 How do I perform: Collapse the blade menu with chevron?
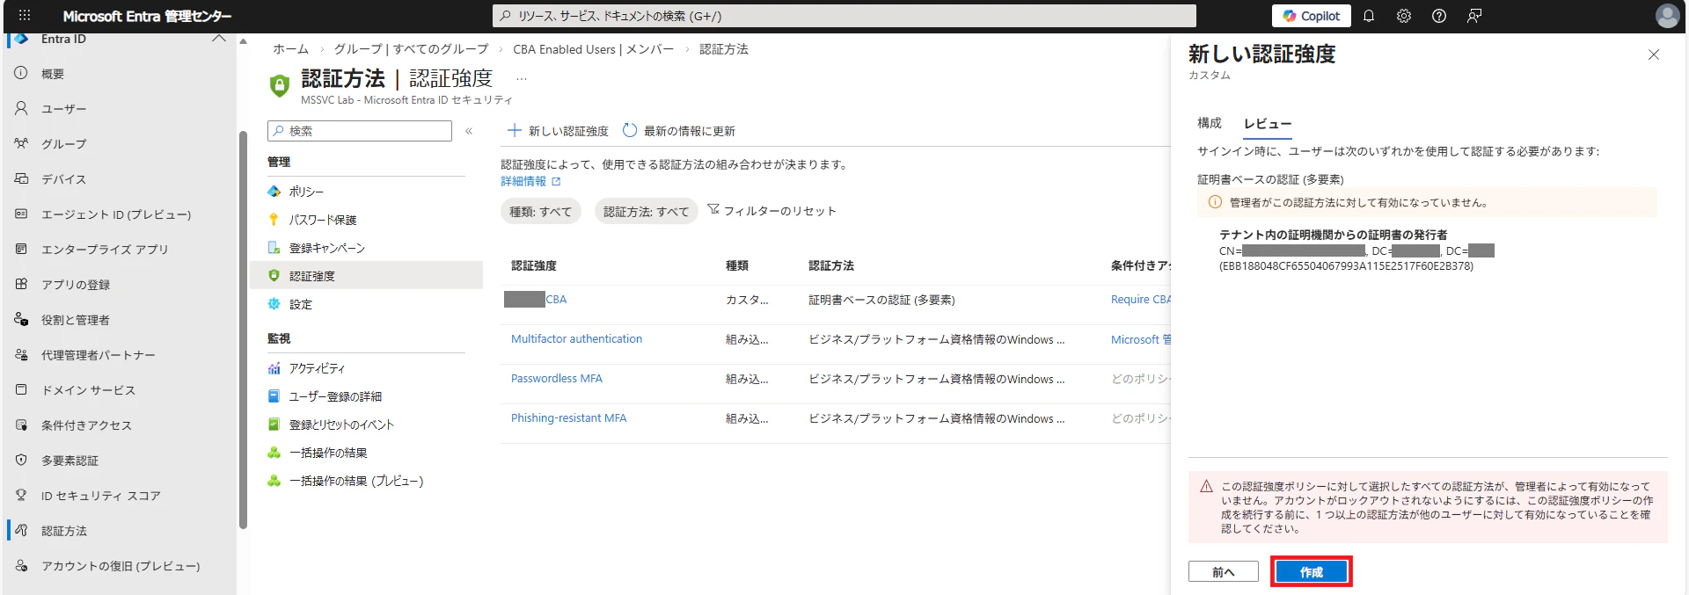(469, 131)
